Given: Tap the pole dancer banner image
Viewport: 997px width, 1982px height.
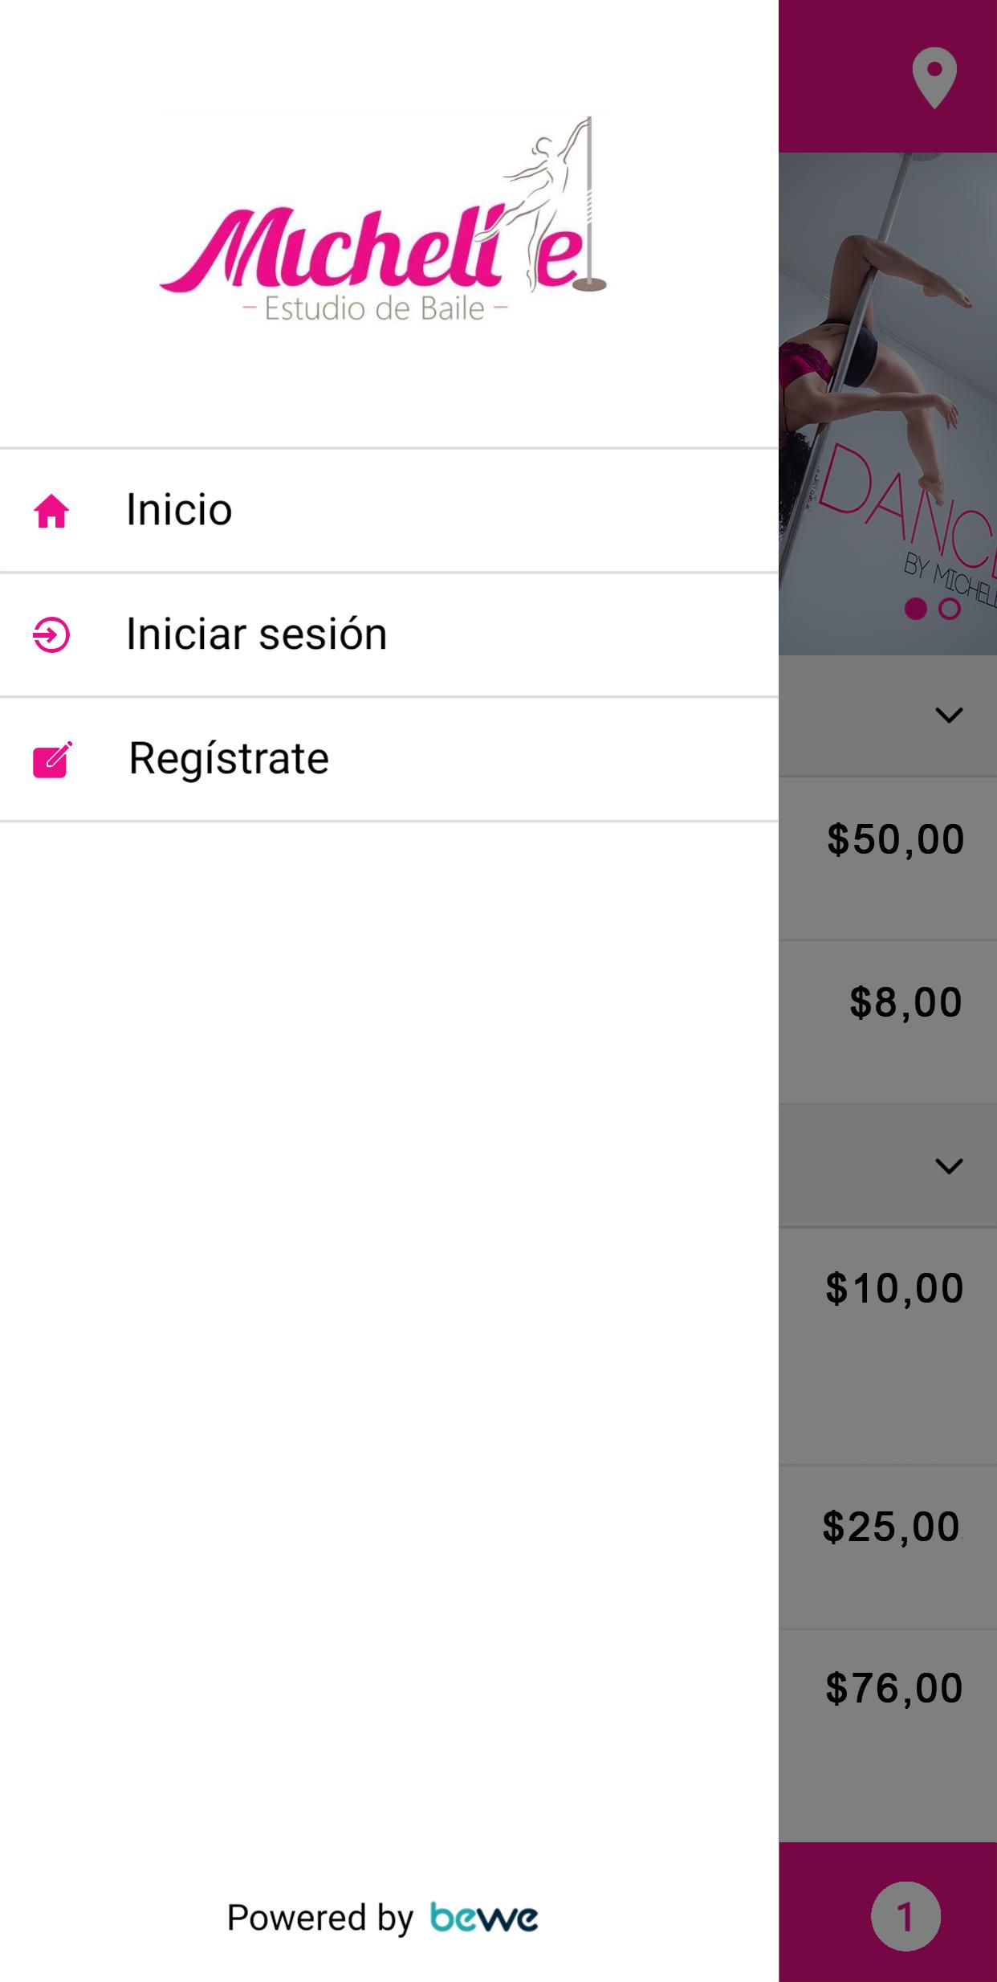Looking at the screenshot, I should [x=888, y=404].
